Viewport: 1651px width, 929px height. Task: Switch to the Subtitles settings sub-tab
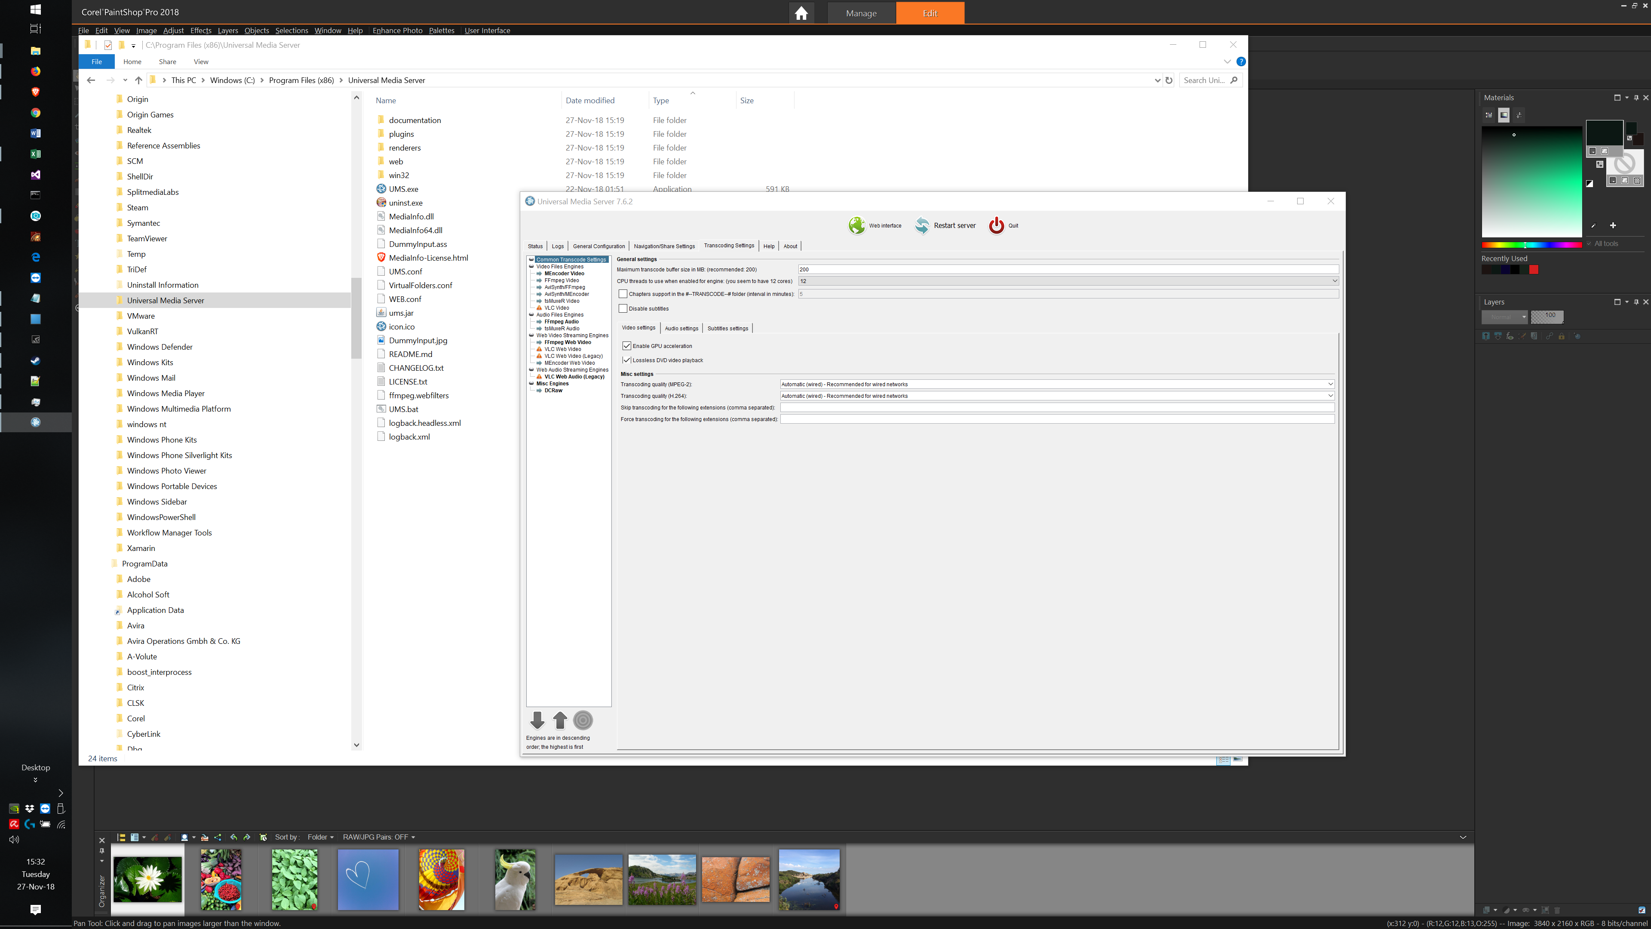click(x=727, y=328)
